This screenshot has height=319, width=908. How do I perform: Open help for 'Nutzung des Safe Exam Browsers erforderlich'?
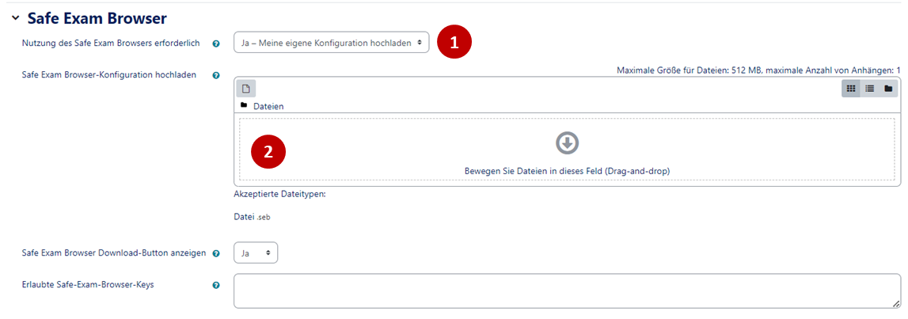pos(216,44)
